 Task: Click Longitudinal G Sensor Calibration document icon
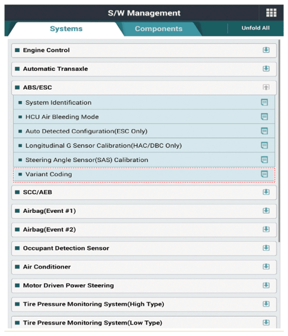click(264, 145)
